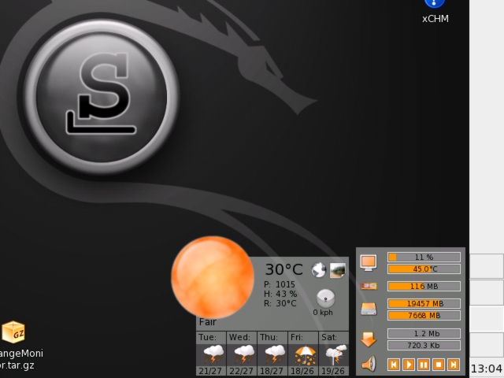Click the 11 % CPU usage bar
The height and width of the screenshot is (378, 504).
pyautogui.click(x=424, y=258)
